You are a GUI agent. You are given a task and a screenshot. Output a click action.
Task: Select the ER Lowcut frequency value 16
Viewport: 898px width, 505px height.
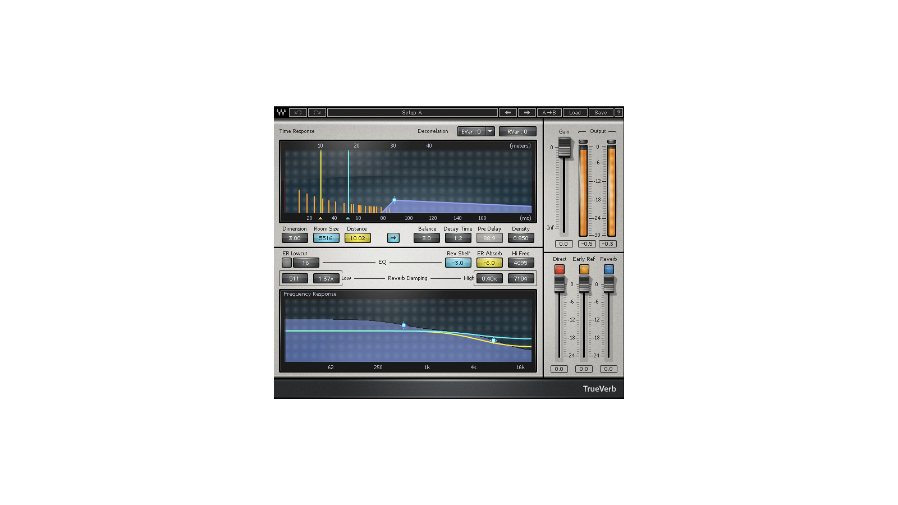pyautogui.click(x=306, y=263)
